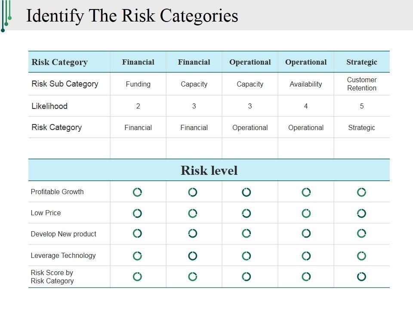Click Develop New product ring in Funding column
The image size is (413, 310).
click(137, 233)
